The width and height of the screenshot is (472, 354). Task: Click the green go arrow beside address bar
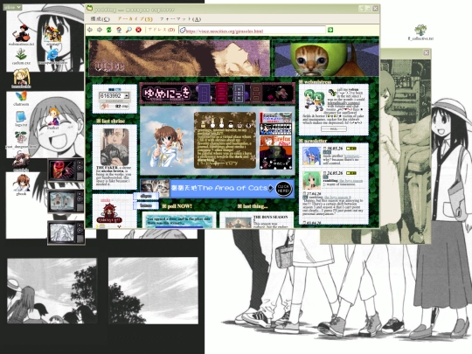point(330,30)
